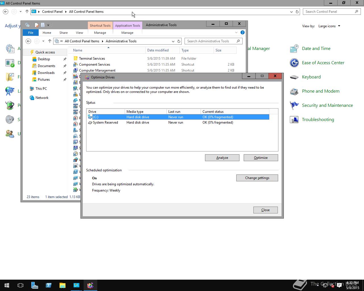This screenshot has width=364, height=291.
Task: Click Properties icon in Explorer quick access toolbar
Action: pos(36,25)
